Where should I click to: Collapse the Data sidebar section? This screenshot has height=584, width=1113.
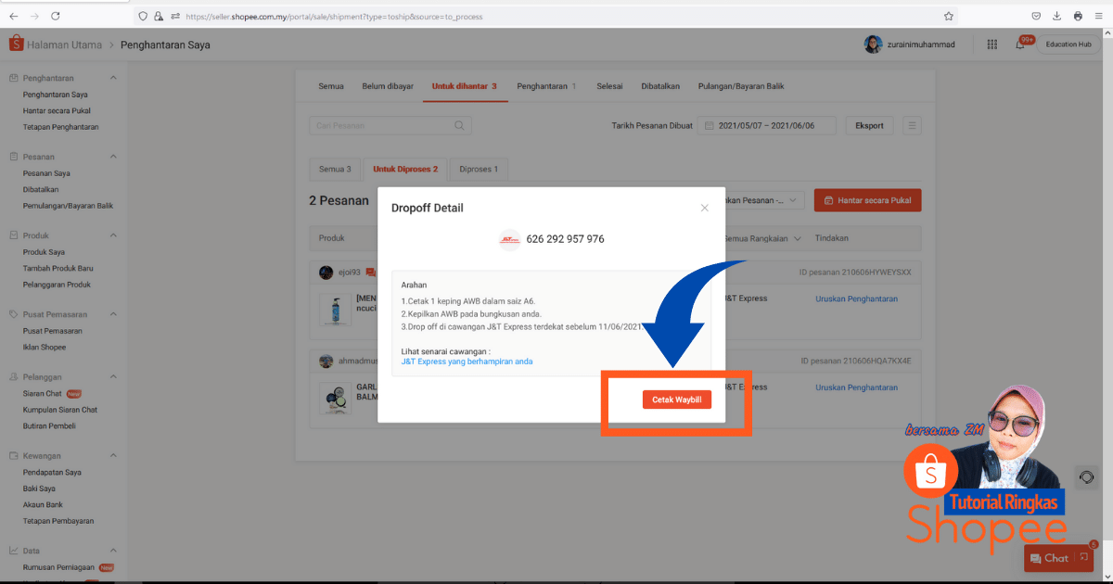pyautogui.click(x=113, y=551)
